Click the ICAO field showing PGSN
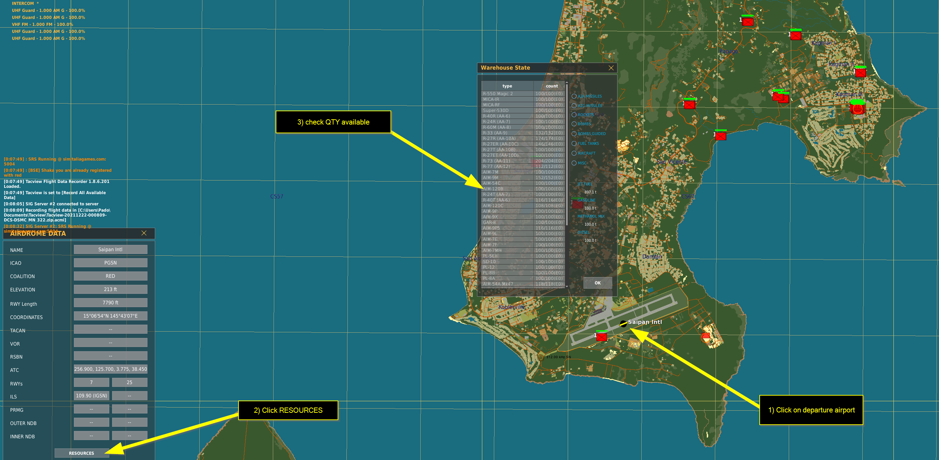 coord(110,263)
